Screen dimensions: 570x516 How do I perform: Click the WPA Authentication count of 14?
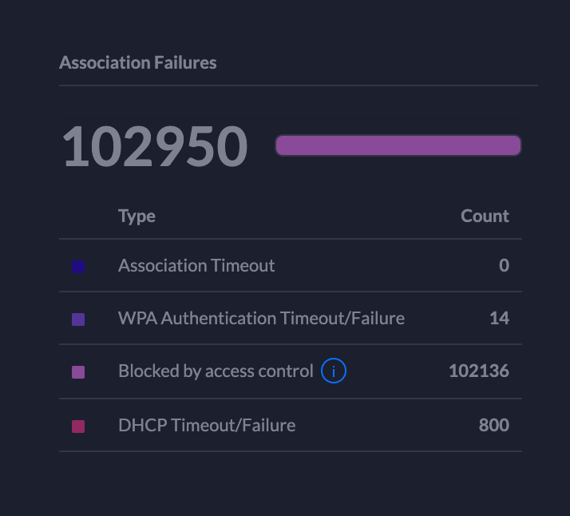[x=499, y=319]
